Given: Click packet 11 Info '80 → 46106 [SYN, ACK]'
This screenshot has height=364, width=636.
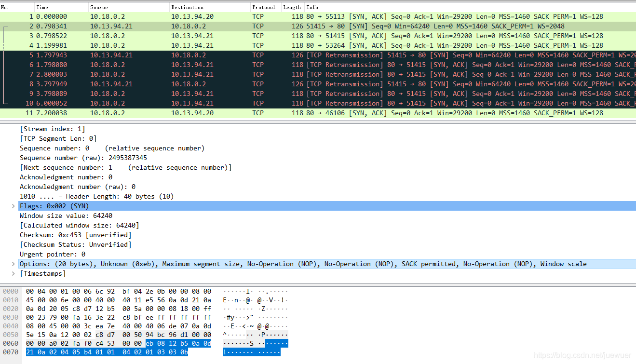Looking at the screenshot, I should tap(455, 113).
